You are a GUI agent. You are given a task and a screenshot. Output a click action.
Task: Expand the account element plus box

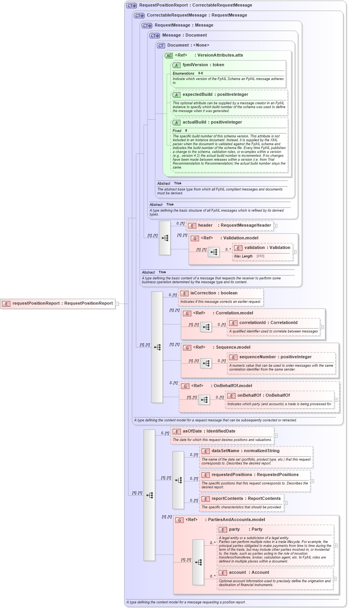coord(335,579)
